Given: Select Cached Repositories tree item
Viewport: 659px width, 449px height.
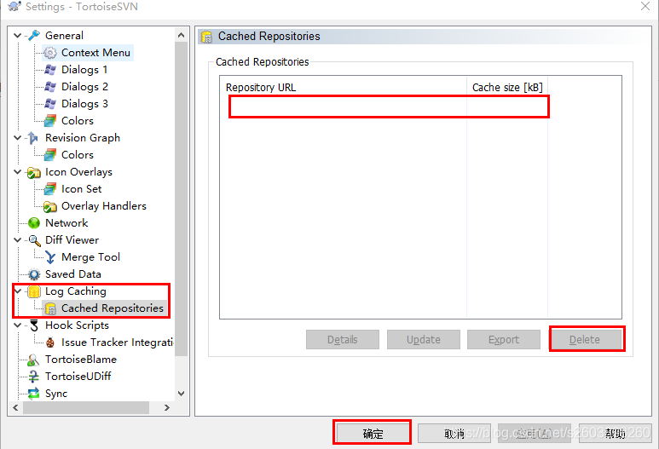Looking at the screenshot, I should [x=113, y=308].
